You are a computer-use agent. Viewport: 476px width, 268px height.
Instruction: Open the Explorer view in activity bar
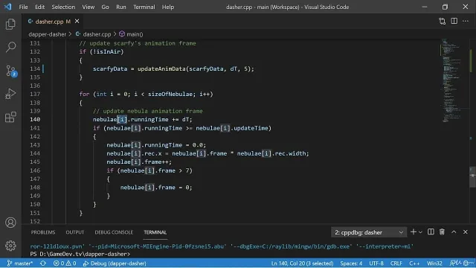(x=10, y=24)
